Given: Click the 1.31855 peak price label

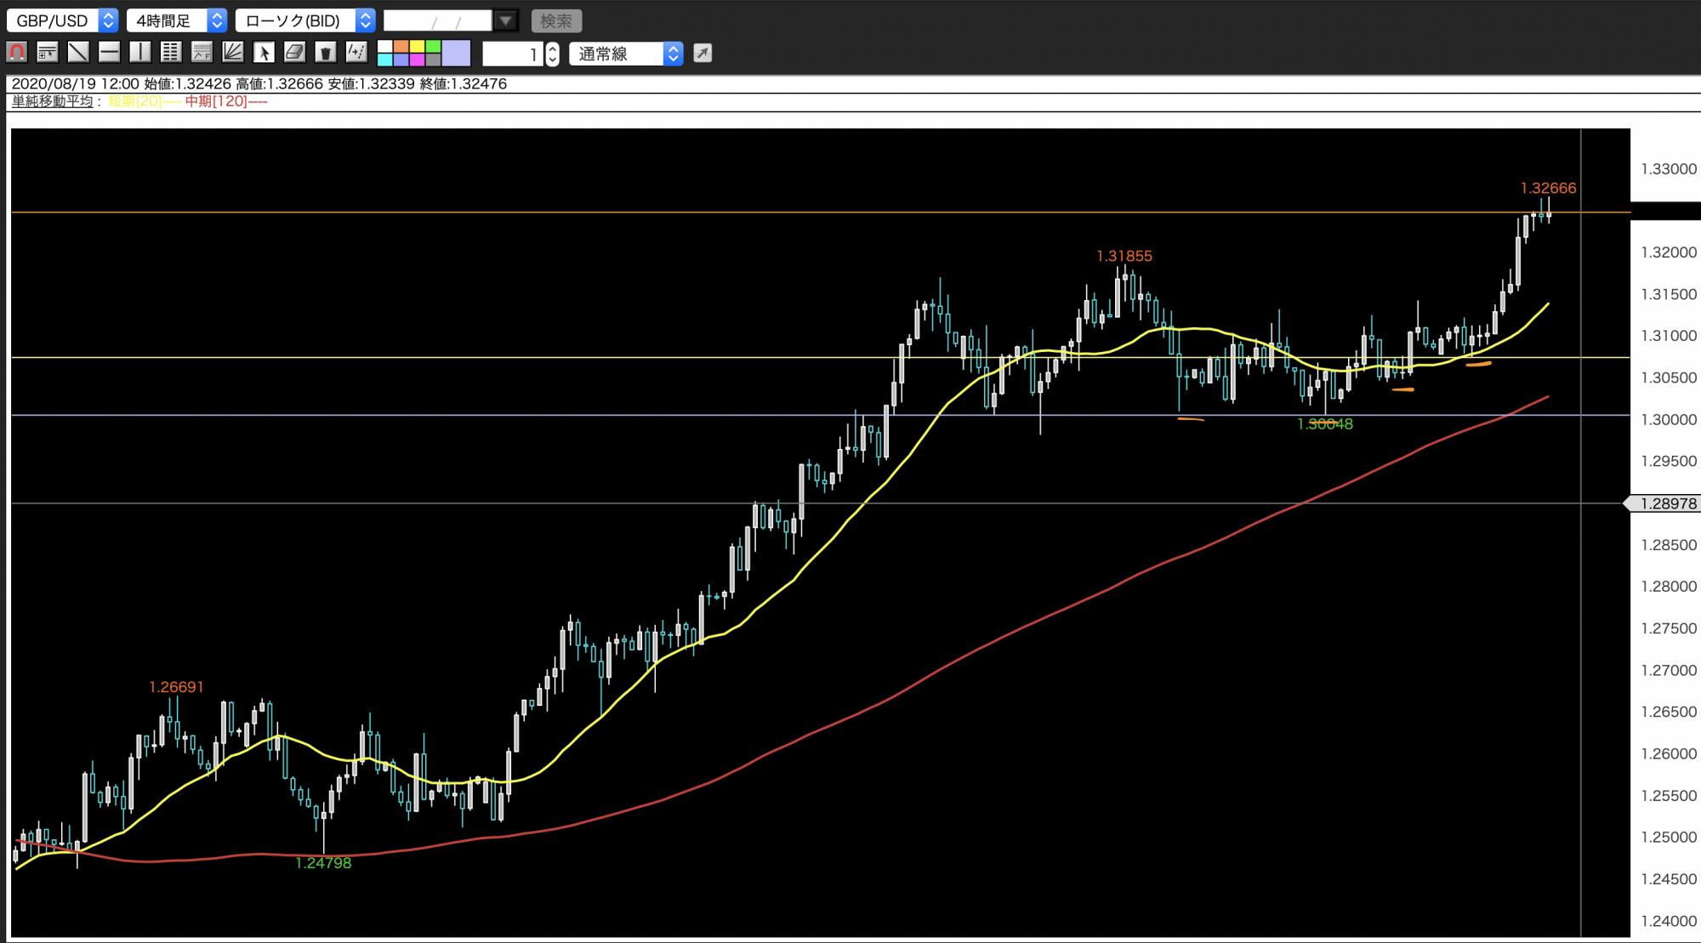Looking at the screenshot, I should pos(1124,256).
